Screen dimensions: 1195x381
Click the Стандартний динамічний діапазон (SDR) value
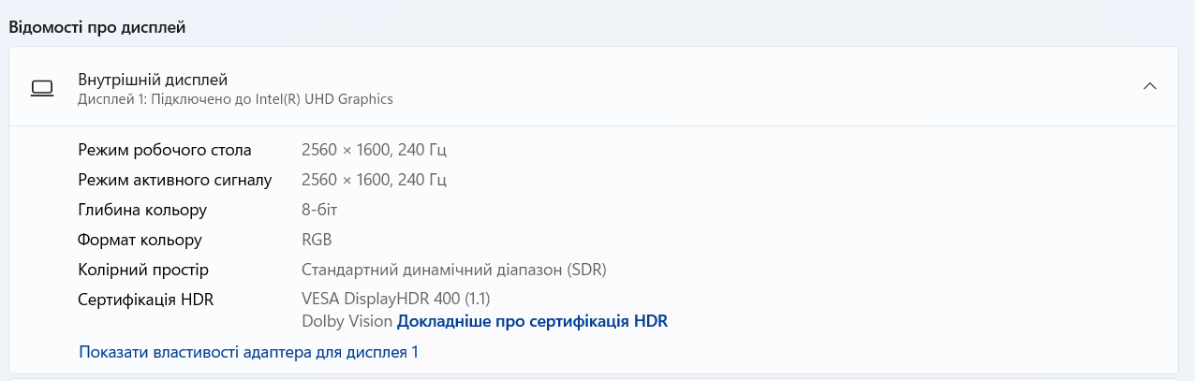[454, 270]
